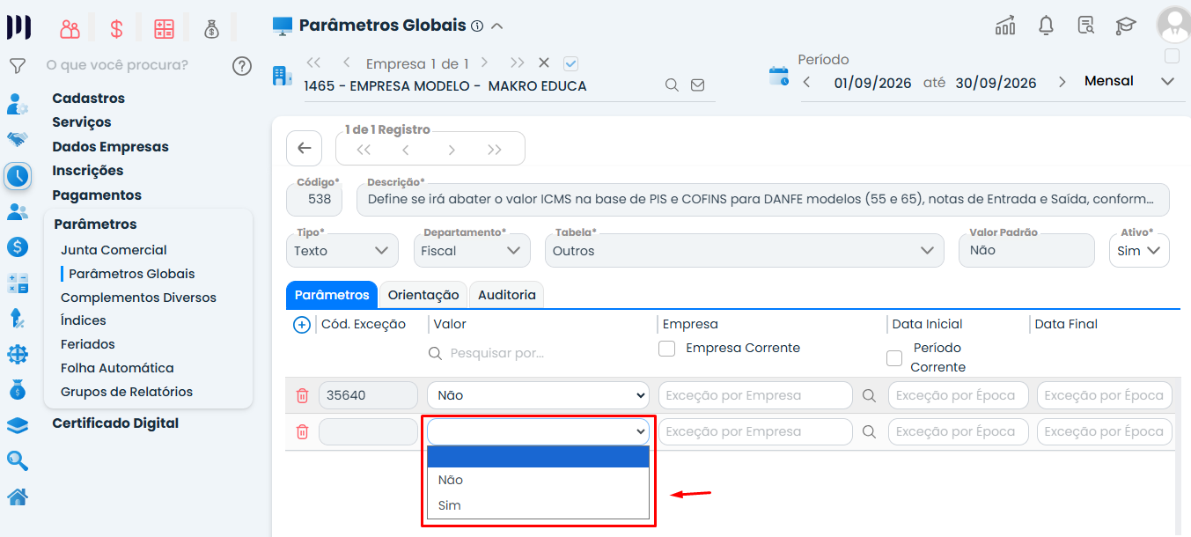Select the Parâmetros tab
This screenshot has width=1191, height=537.
[x=332, y=295]
